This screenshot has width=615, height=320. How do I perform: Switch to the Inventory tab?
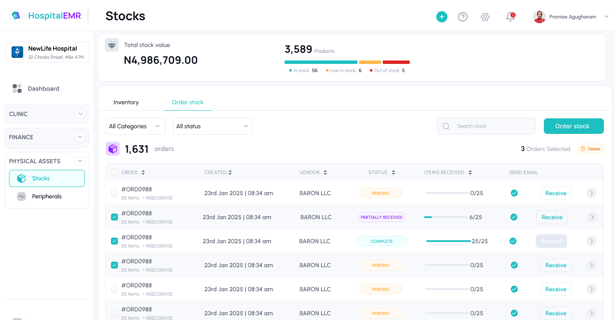tap(126, 102)
